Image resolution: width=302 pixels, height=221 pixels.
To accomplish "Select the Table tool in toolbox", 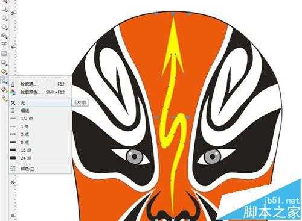I will coord(4,54).
